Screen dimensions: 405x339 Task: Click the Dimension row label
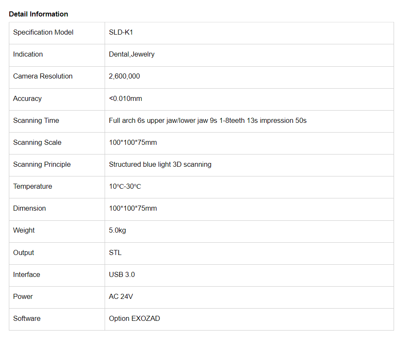(x=30, y=208)
